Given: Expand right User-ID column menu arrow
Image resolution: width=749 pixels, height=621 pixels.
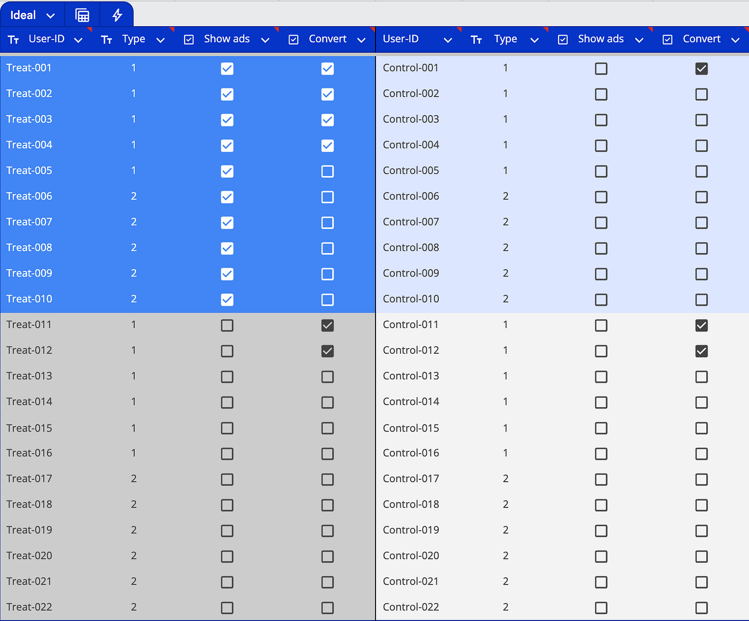Looking at the screenshot, I should (x=448, y=40).
